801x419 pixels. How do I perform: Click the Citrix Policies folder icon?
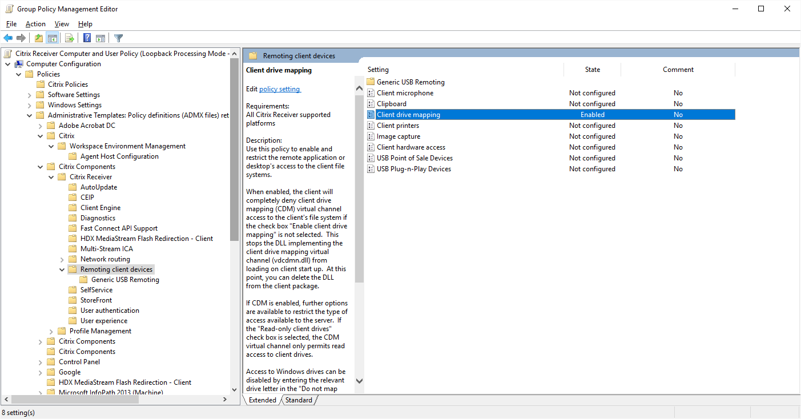click(41, 84)
